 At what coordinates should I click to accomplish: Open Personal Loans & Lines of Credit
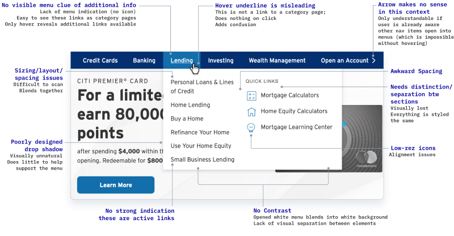[x=202, y=87]
